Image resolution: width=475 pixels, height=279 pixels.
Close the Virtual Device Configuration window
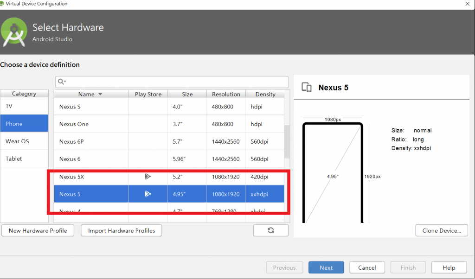click(468, 4)
